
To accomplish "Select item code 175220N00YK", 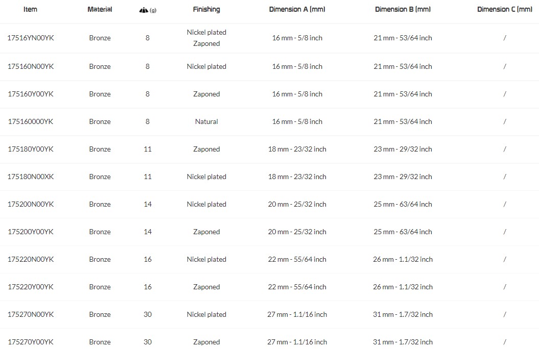I will pyautogui.click(x=31, y=259).
